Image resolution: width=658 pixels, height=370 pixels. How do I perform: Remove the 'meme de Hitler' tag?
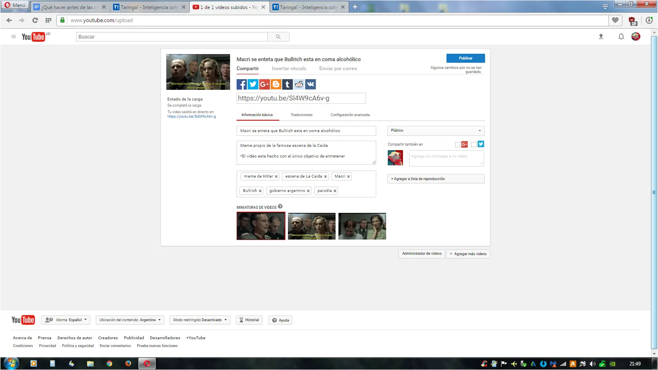point(276,177)
